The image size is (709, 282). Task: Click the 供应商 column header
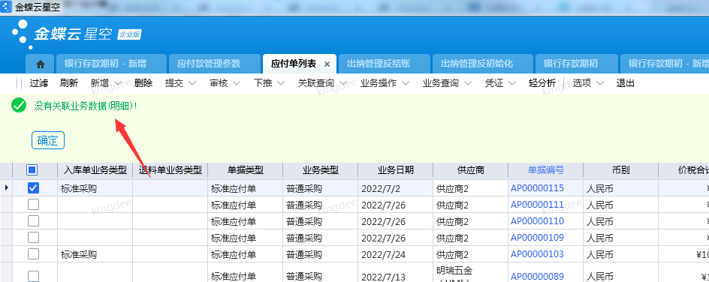click(x=470, y=170)
